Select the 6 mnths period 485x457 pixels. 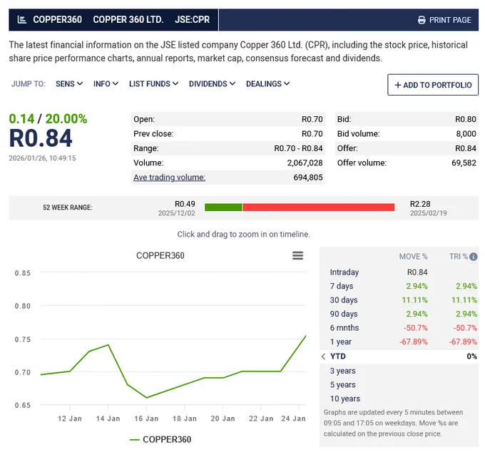pos(399,328)
